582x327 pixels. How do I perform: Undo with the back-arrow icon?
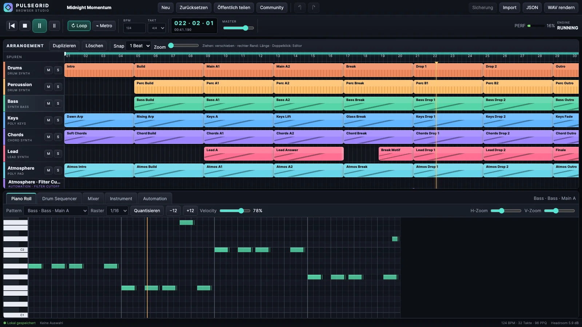[x=300, y=7]
